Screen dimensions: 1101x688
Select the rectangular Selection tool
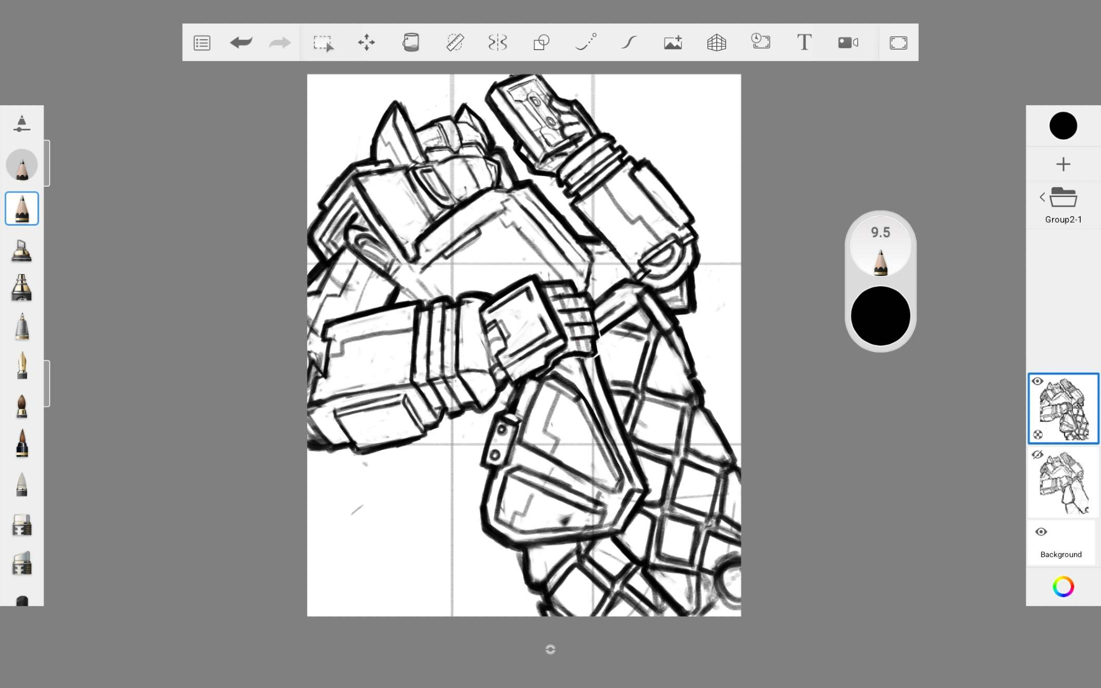click(x=323, y=42)
